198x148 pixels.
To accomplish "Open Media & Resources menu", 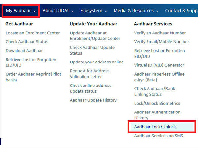I will (x=136, y=11).
